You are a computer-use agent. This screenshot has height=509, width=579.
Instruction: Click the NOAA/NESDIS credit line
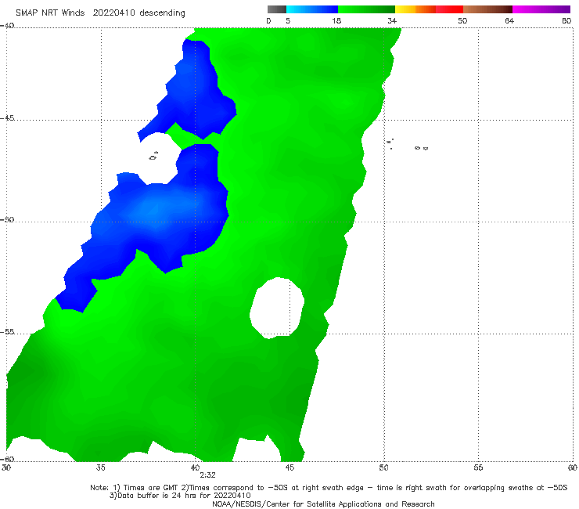coord(323,504)
